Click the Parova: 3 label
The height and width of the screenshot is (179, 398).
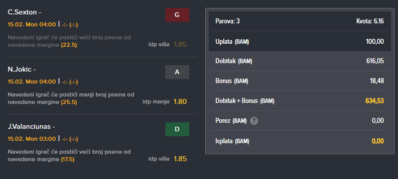(x=228, y=21)
